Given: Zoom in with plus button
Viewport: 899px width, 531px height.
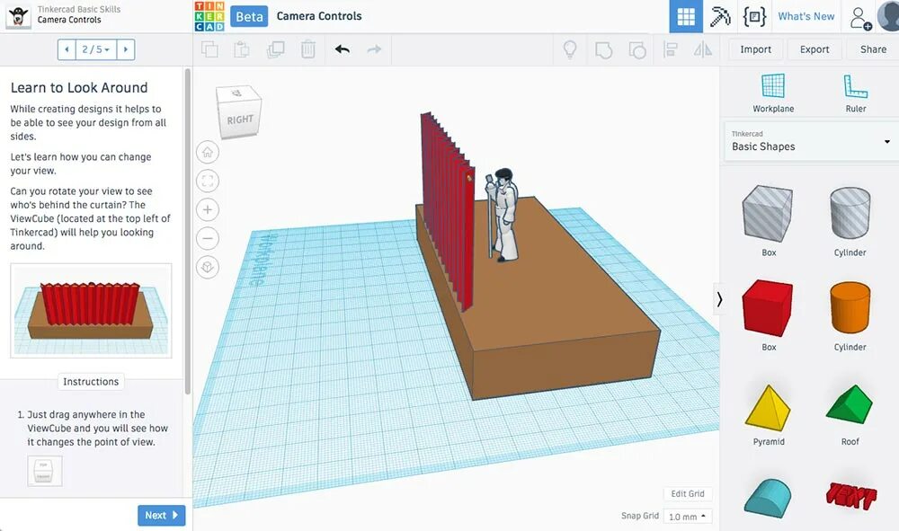Looking at the screenshot, I should tap(208, 209).
